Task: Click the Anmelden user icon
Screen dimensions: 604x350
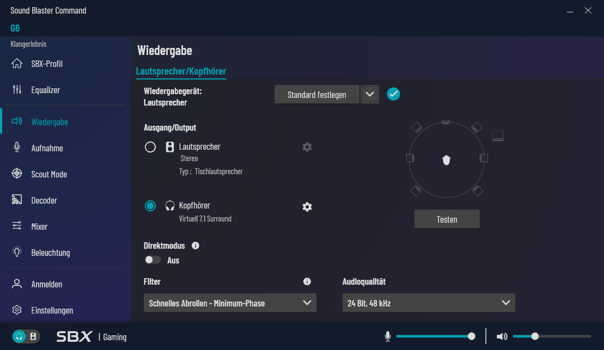Action: click(17, 284)
